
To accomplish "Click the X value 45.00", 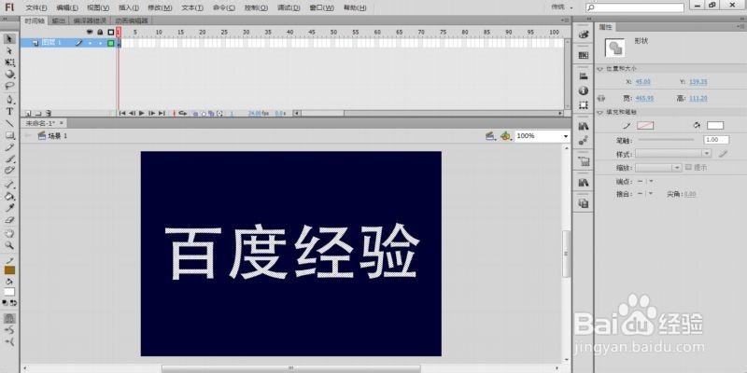I will point(642,82).
